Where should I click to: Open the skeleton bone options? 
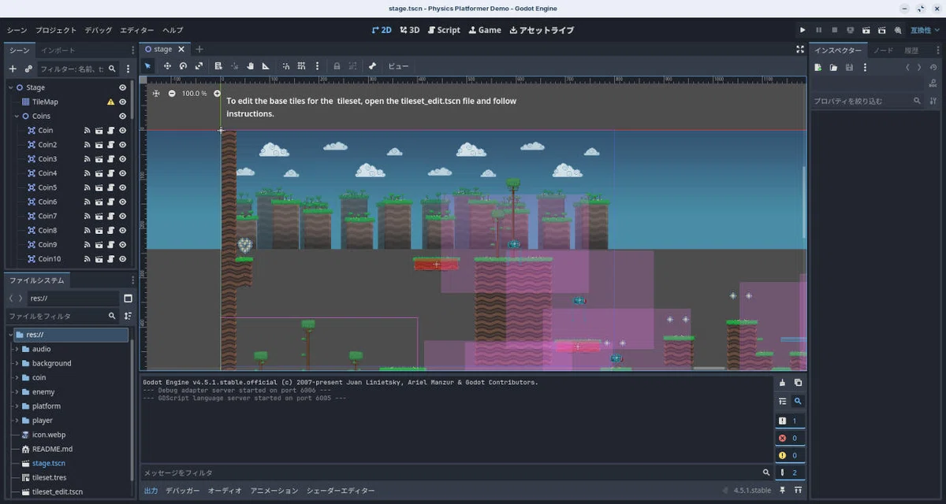pyautogui.click(x=372, y=66)
